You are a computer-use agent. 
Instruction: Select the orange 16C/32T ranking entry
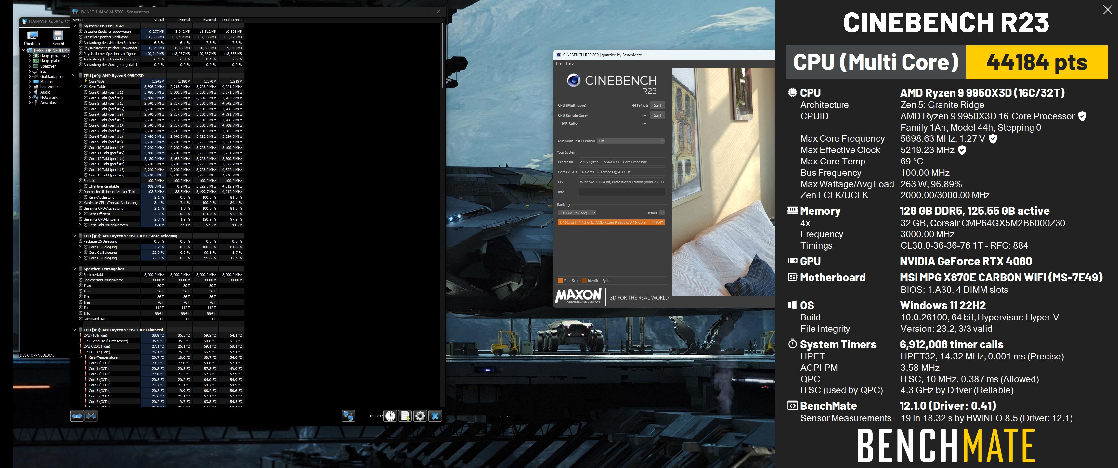[x=611, y=222]
